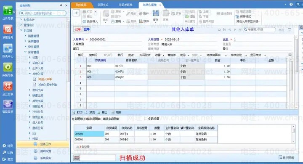
Task: Expand the 财务会计 tree node
Action: tap(21, 19)
